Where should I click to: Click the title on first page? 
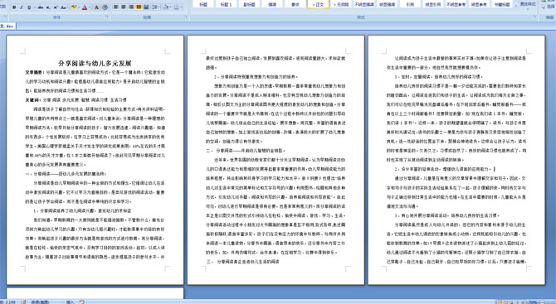[95, 63]
